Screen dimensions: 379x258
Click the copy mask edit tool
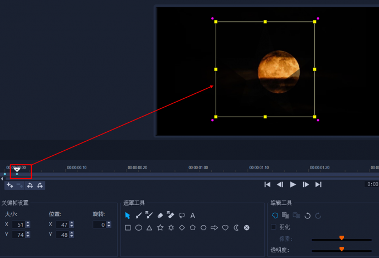[285, 216]
